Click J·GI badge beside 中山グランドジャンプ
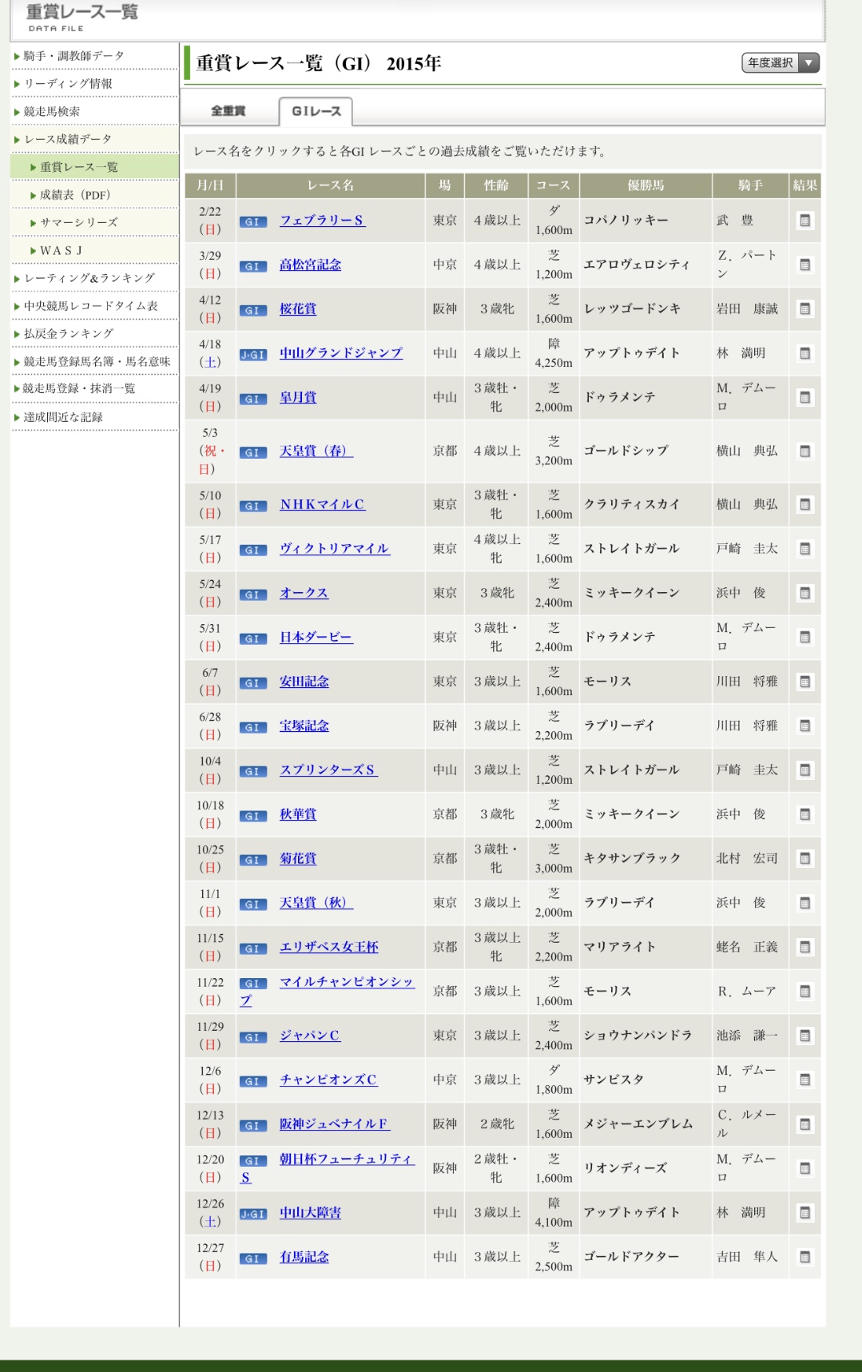The image size is (862, 1372). (253, 355)
